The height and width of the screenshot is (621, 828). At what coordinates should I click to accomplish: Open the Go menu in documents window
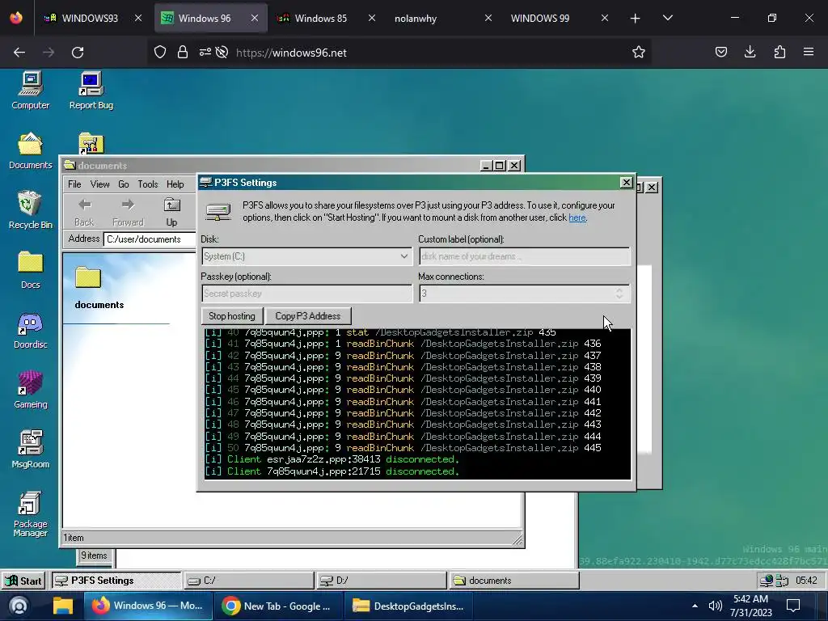coord(124,184)
